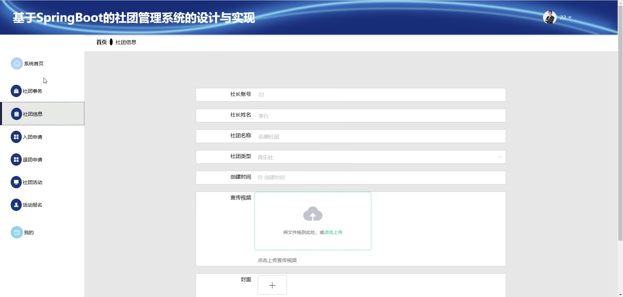Select 社团信息 in the sidebar
623x297 pixels.
[42, 114]
